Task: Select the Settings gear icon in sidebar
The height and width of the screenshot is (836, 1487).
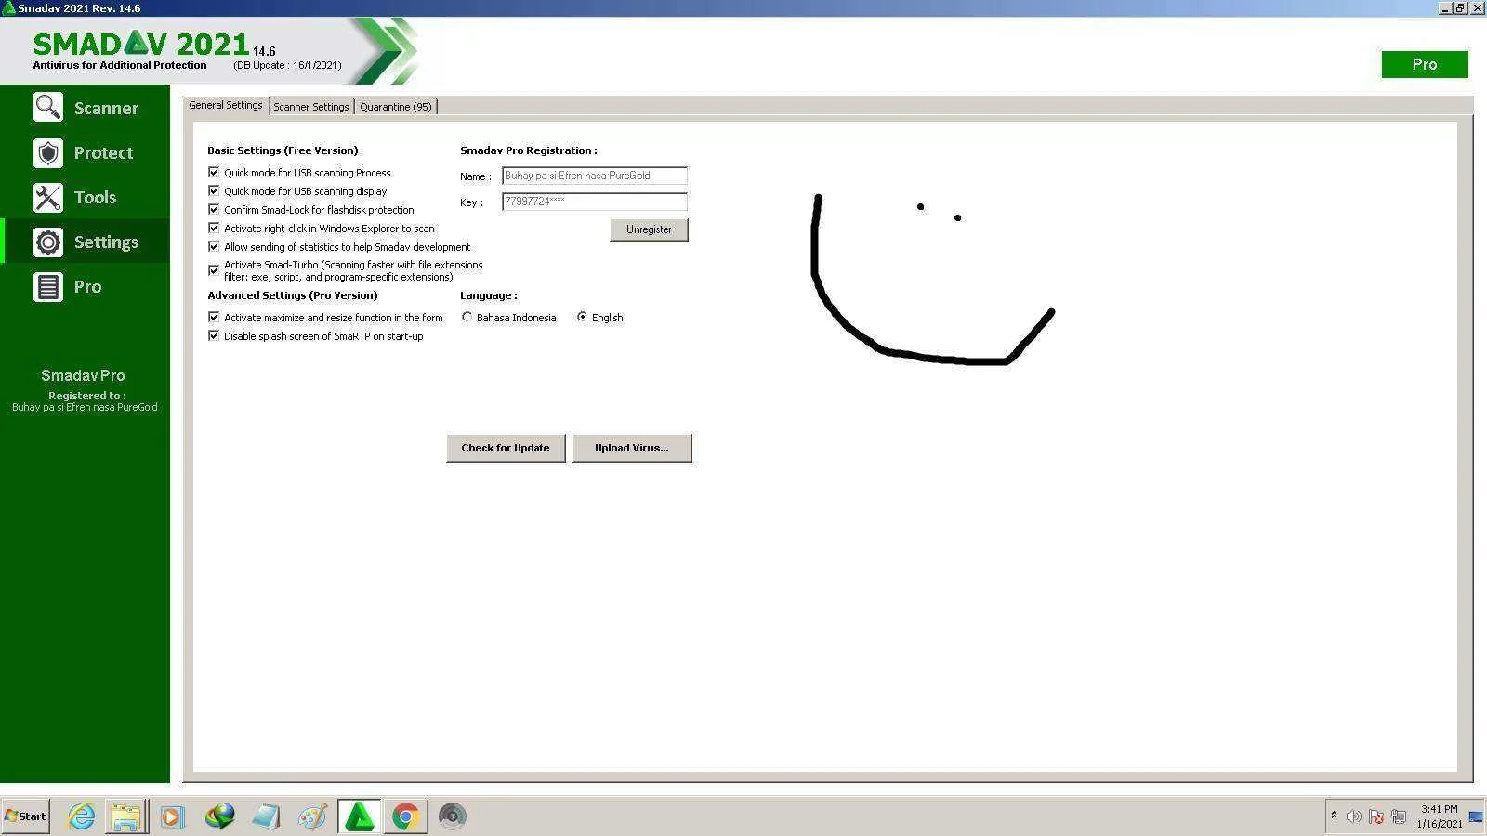Action: (48, 242)
